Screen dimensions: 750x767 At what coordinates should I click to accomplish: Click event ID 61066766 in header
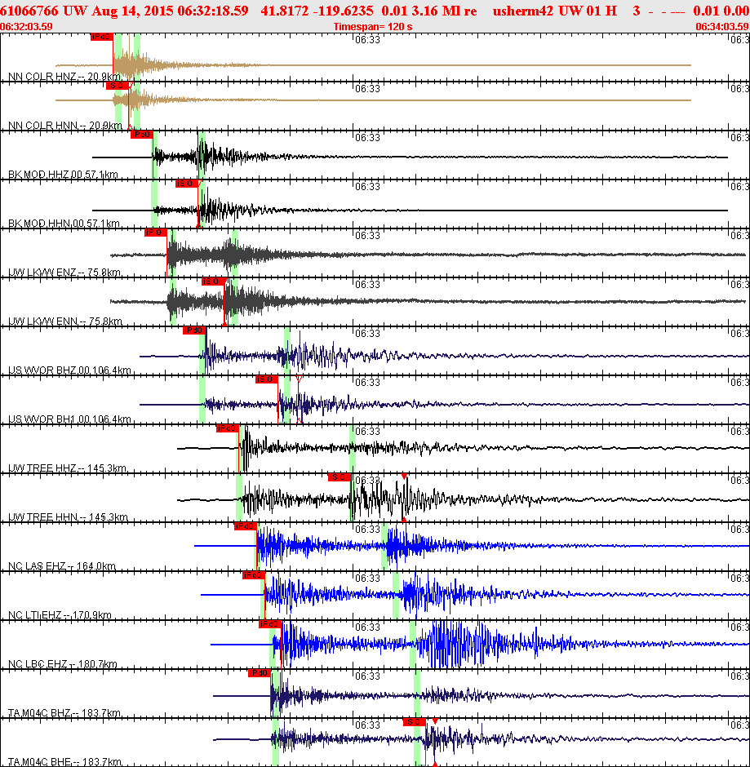29,11
